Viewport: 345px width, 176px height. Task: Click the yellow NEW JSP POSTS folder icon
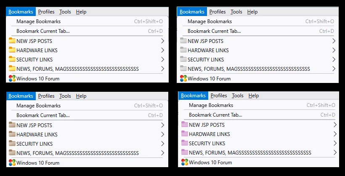click(x=12, y=41)
